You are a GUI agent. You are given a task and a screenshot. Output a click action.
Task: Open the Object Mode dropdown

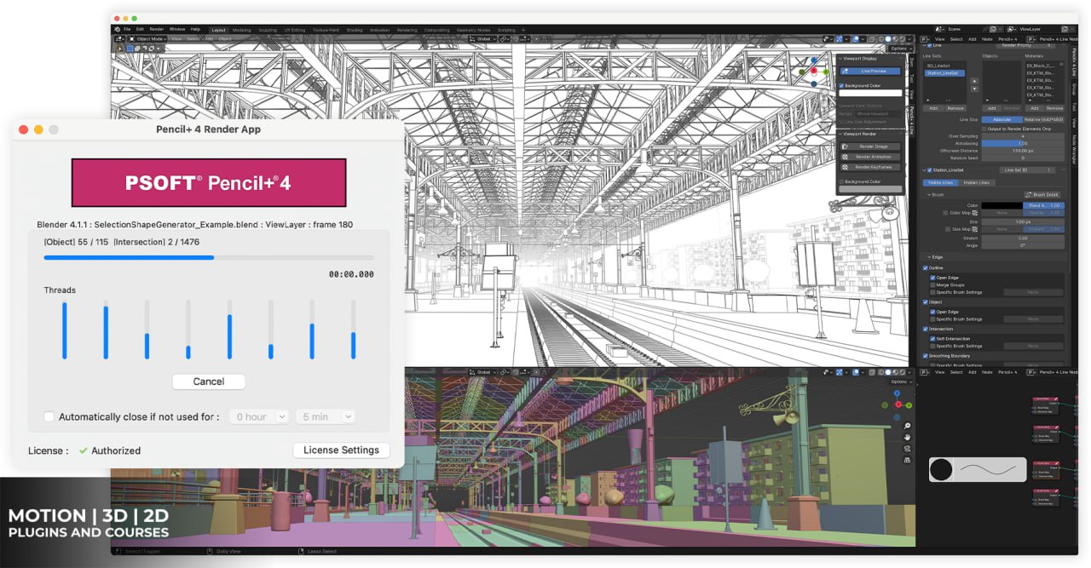[147, 38]
